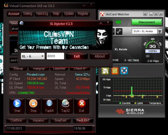The image size is (168, 135).
Task: Click the blue lifebuoy help icon
Action: [124, 71]
